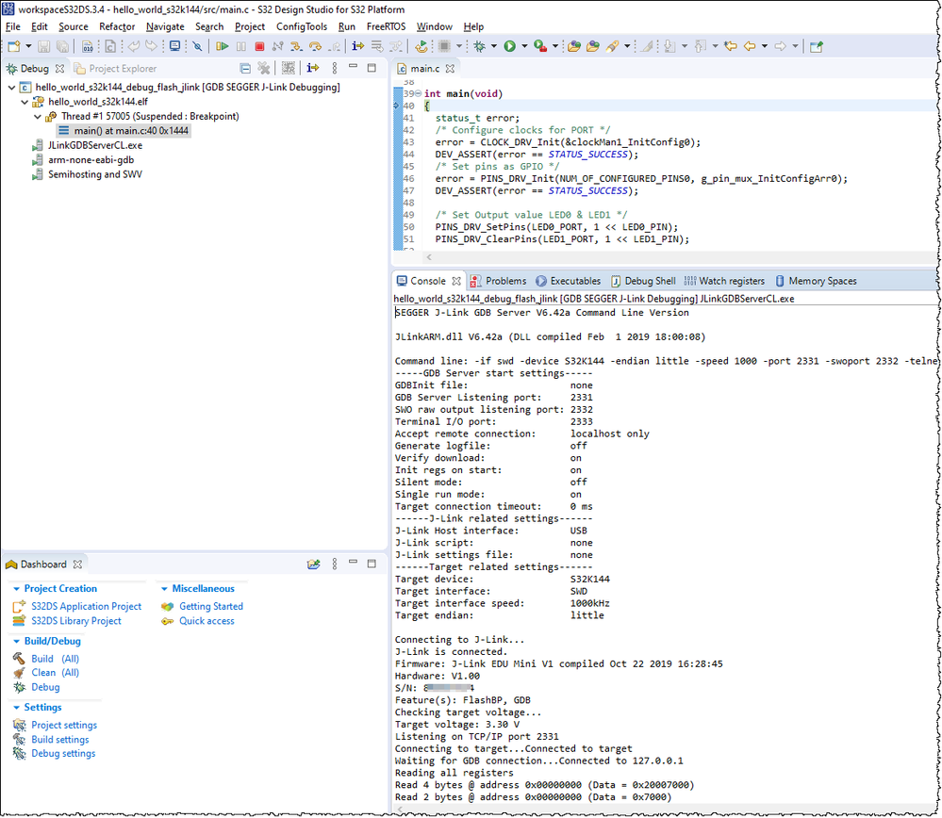Click the Getting Started link
The width and height of the screenshot is (942, 818).
(211, 607)
